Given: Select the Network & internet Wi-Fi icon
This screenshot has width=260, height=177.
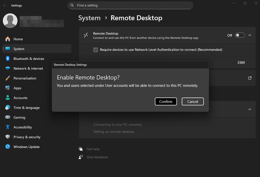Looking at the screenshot, I should coord(7,68).
